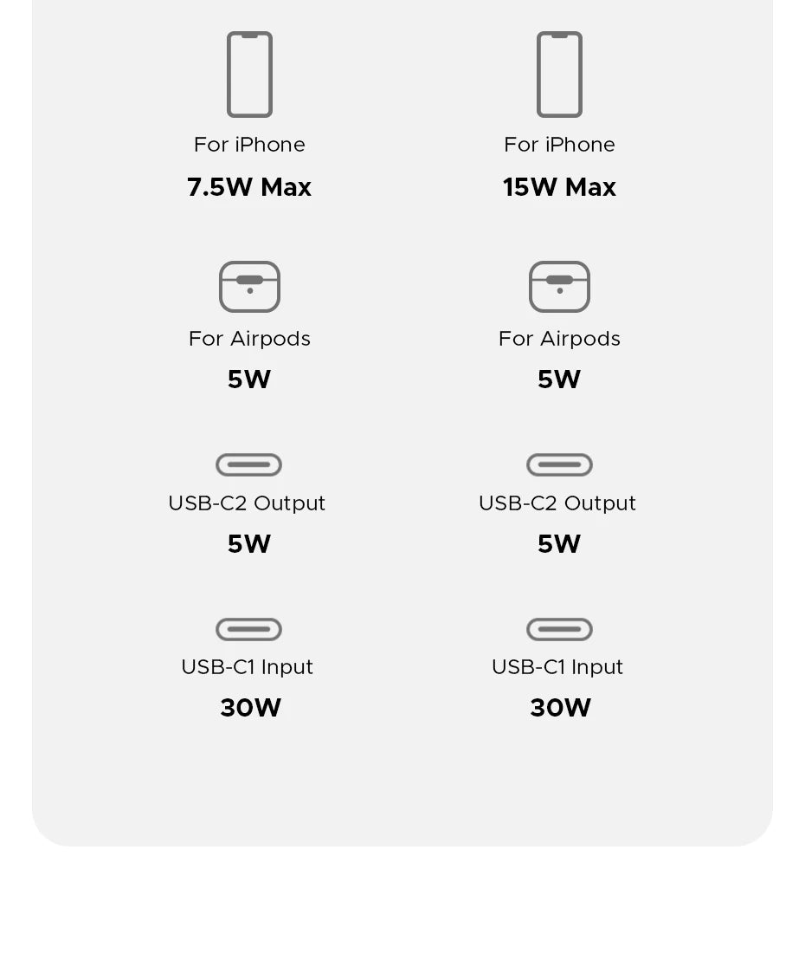The height and width of the screenshot is (973, 805).
Task: Click the right column For iPhone label
Action: point(559,145)
